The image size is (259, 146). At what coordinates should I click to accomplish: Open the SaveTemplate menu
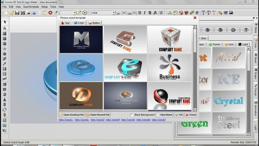(31, 7)
